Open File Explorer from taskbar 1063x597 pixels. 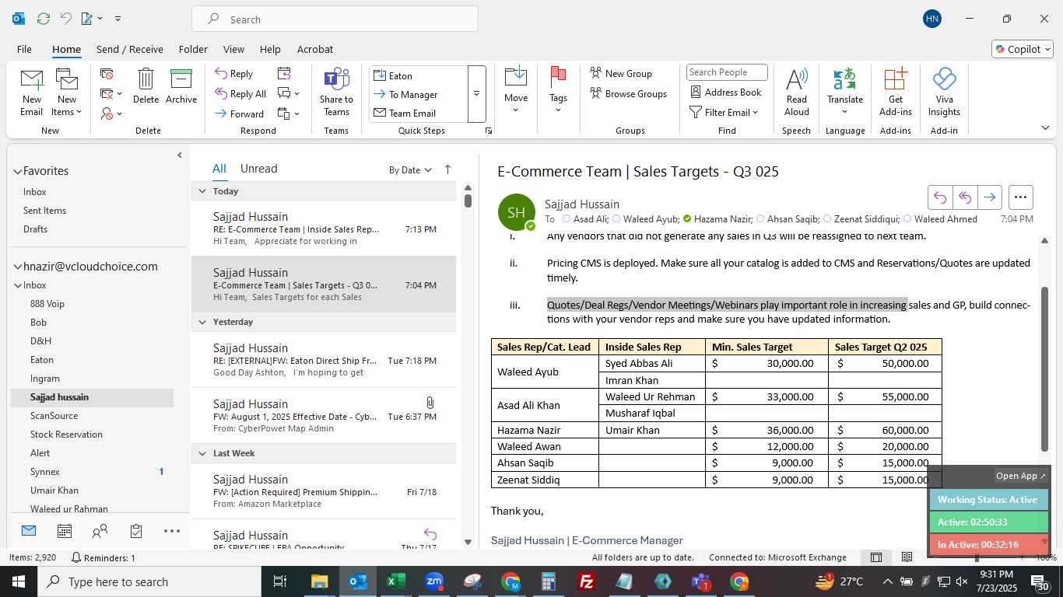(x=319, y=581)
